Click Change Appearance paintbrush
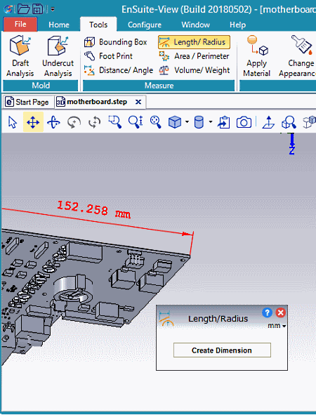Viewport: 316px width, 415px height. coord(297,56)
